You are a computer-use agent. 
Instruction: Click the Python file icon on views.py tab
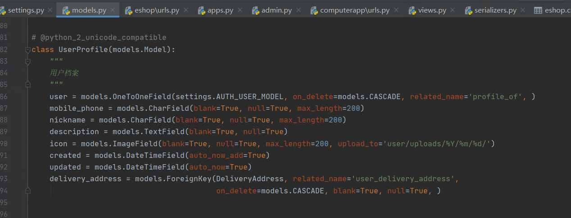pos(412,10)
